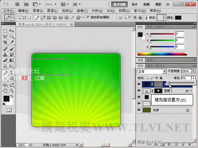Select the Lasso tool
Image resolution: width=198 pixels, height=148 pixels.
click(5, 37)
